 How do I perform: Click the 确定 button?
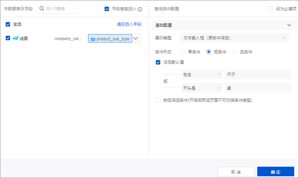275,172
